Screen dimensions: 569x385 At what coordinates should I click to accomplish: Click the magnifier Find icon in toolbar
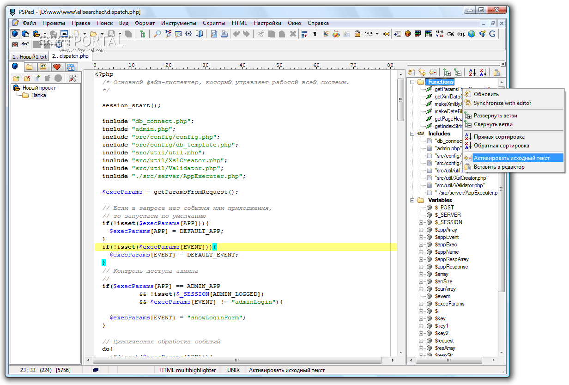coord(157,34)
